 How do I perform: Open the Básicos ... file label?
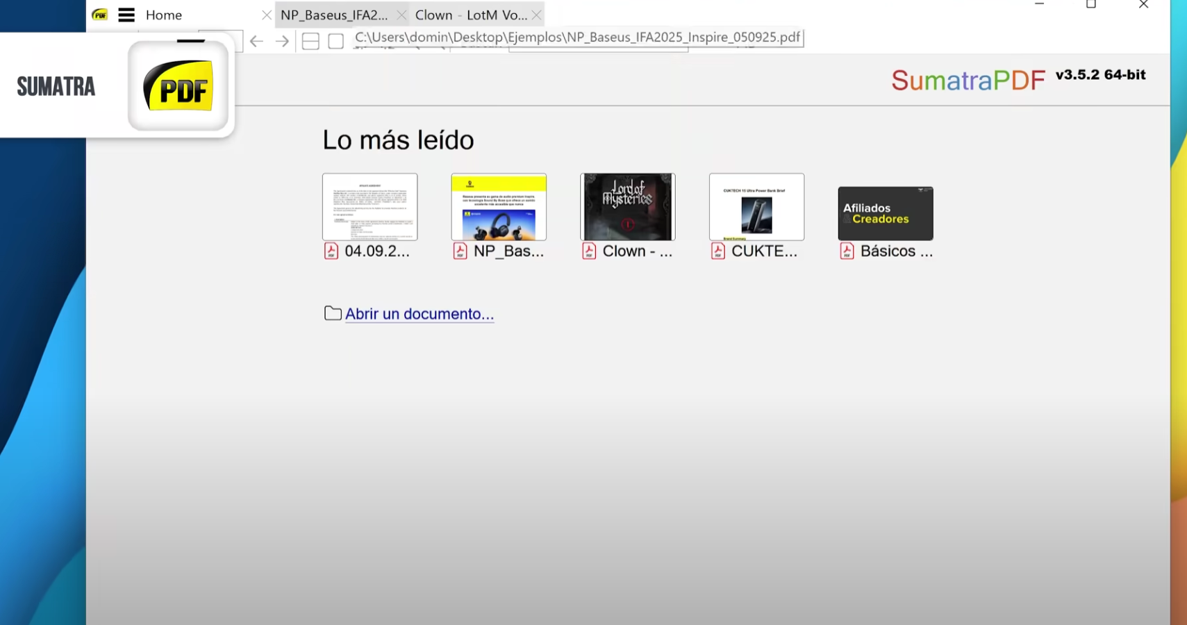(x=896, y=251)
